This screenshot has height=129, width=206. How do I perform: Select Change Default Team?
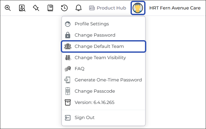(104, 46)
